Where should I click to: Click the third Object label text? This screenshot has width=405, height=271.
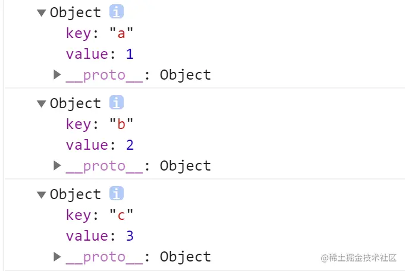(x=76, y=194)
